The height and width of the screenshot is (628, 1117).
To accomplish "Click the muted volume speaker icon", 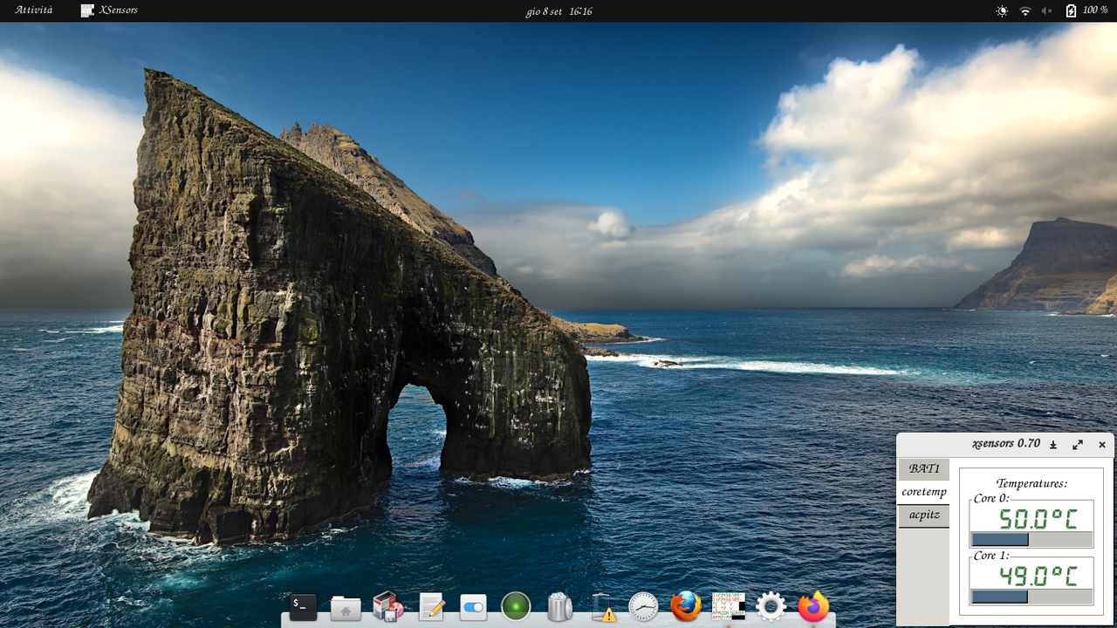I will point(1047,10).
